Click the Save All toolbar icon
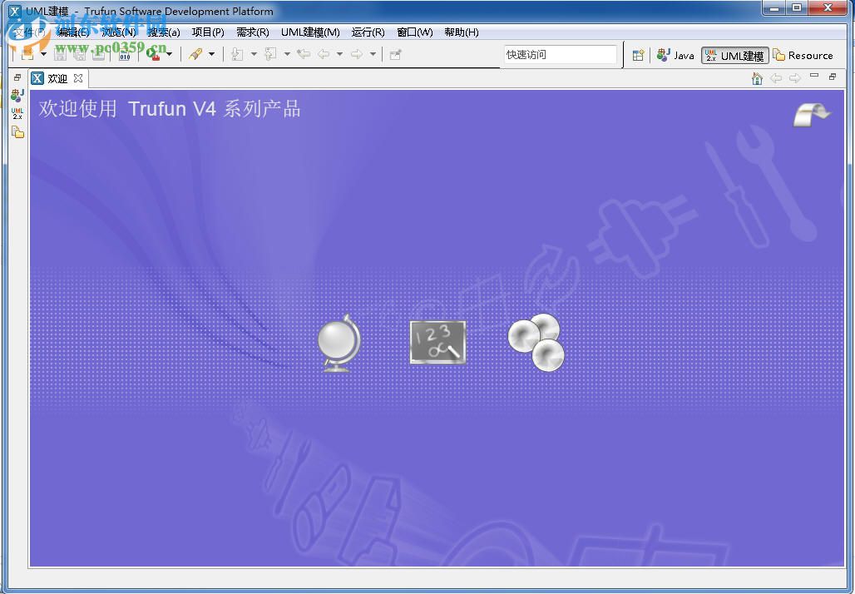This screenshot has height=594, width=855. 80,54
